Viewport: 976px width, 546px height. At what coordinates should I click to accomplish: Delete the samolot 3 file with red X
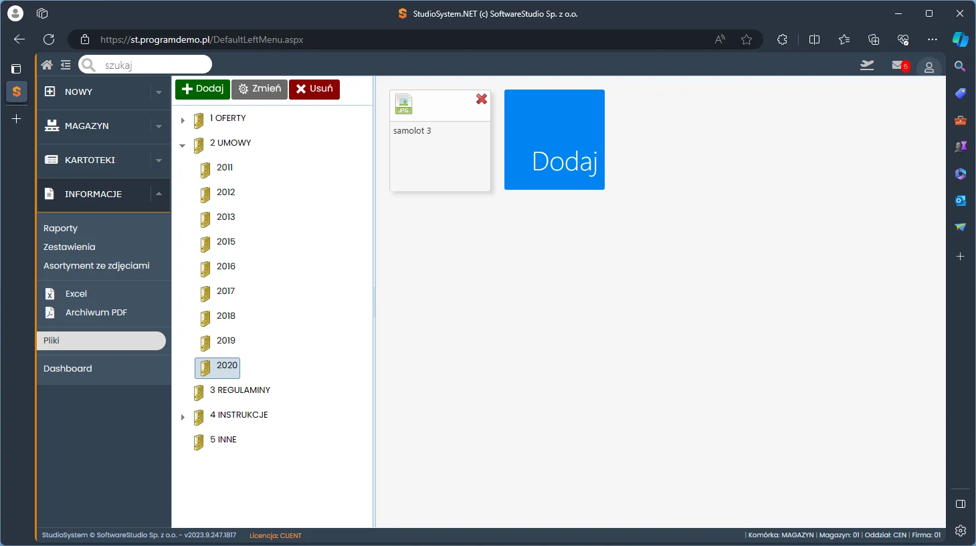pyautogui.click(x=482, y=99)
